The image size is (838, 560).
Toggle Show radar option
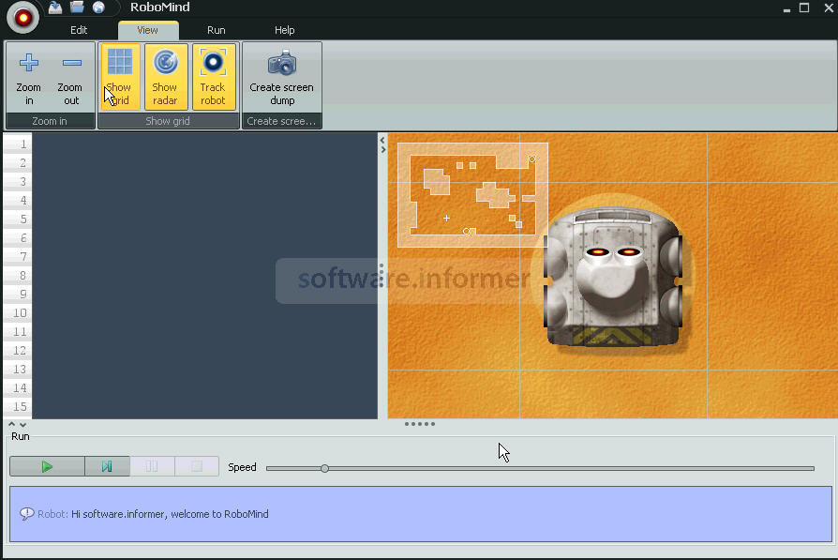[x=166, y=77]
